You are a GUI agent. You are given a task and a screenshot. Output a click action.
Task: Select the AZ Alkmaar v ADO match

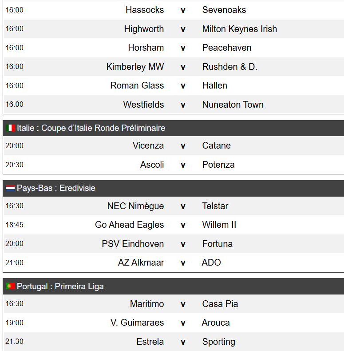(x=174, y=262)
